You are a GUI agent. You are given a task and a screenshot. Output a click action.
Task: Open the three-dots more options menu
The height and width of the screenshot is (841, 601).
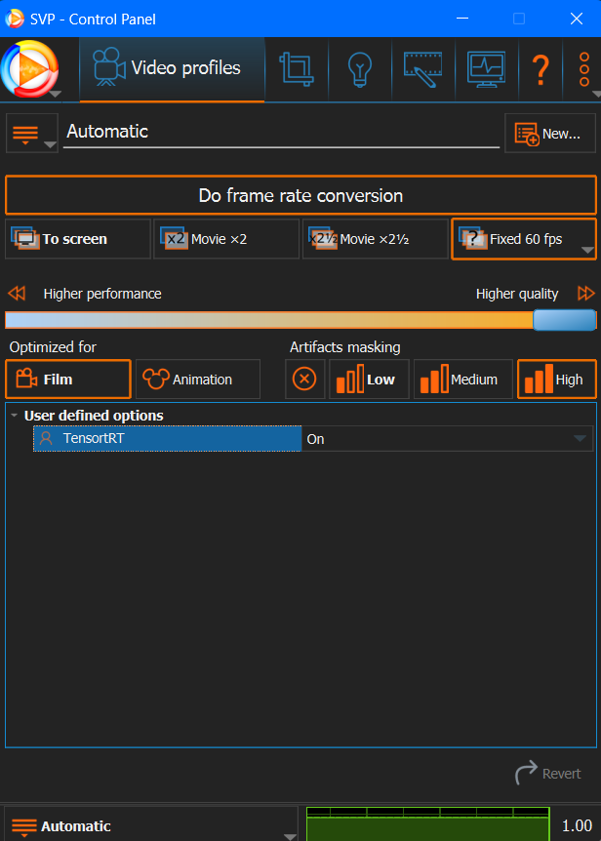584,69
